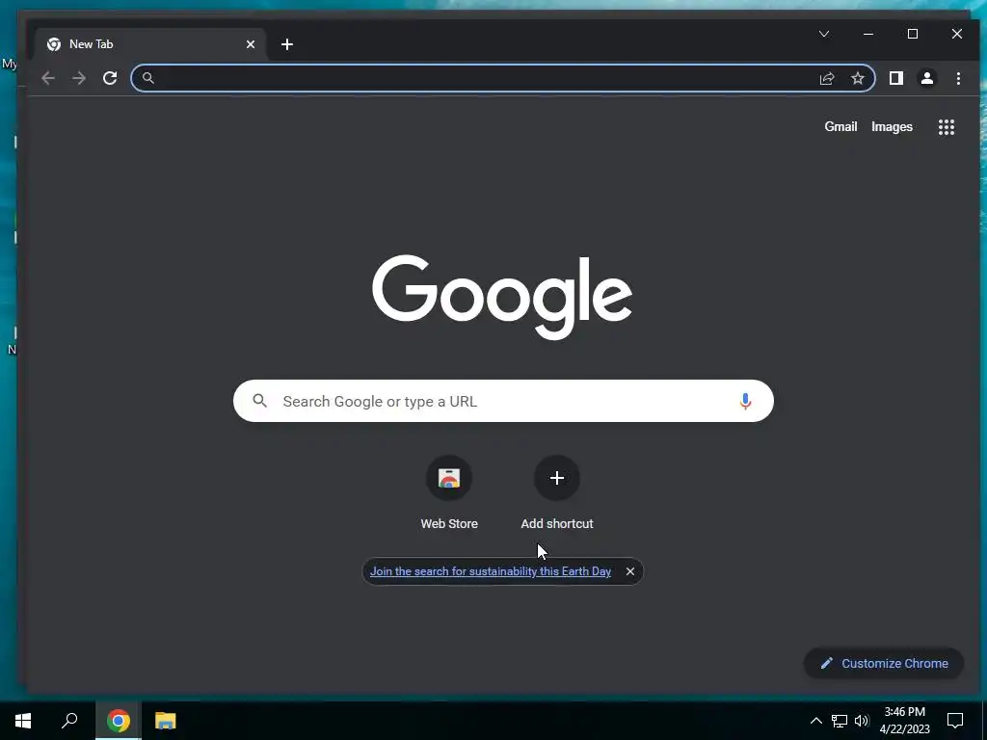Open the side panel icon

(x=895, y=78)
